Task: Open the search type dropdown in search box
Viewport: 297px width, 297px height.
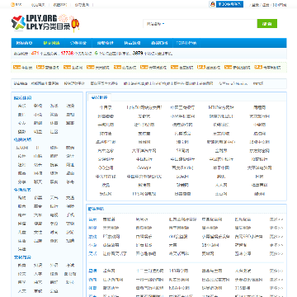Action: (155, 24)
